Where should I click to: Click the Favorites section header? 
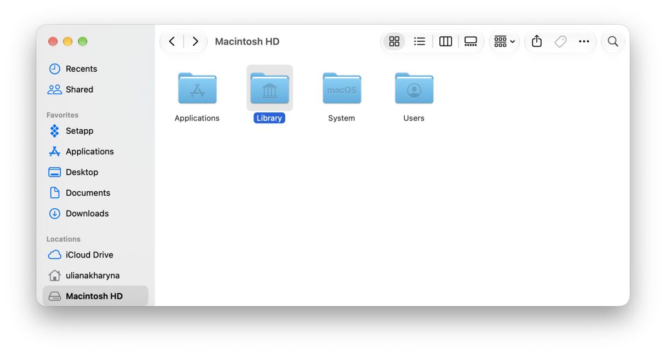pyautogui.click(x=62, y=115)
